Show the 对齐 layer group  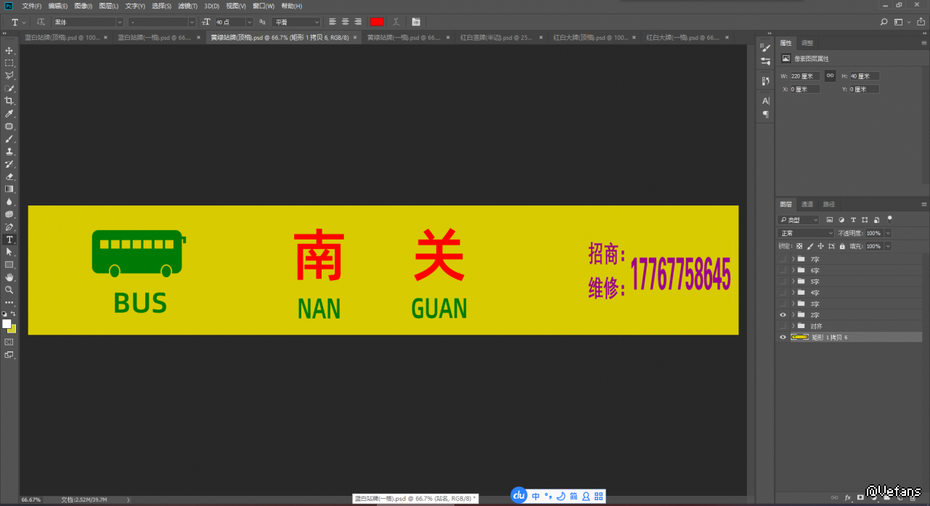point(783,326)
